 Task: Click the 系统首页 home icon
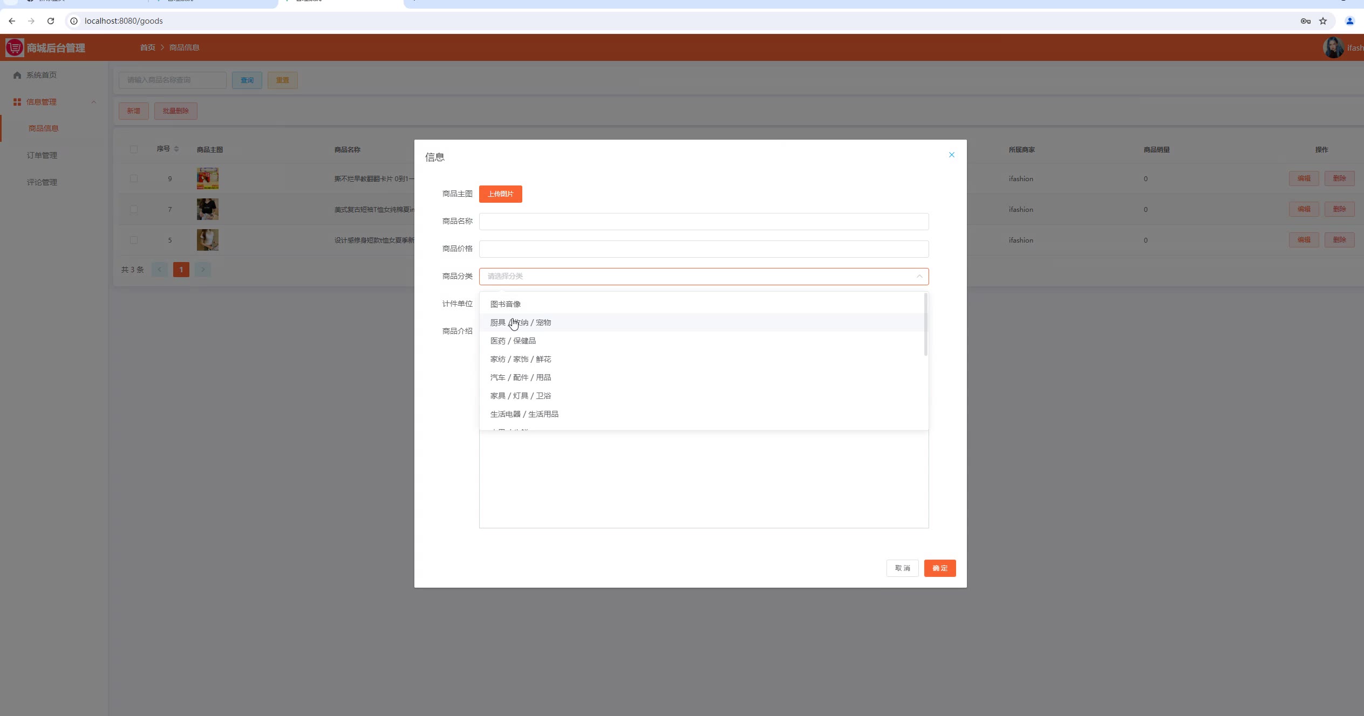tap(17, 75)
